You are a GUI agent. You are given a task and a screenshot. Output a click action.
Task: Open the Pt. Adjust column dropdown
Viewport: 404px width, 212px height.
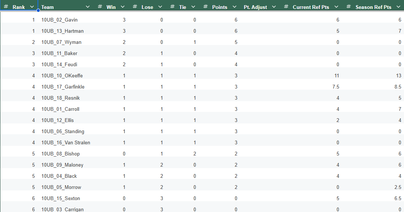click(x=274, y=7)
